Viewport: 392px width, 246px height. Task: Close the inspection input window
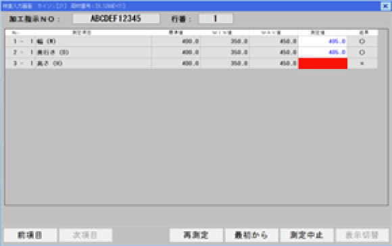[x=385, y=6]
